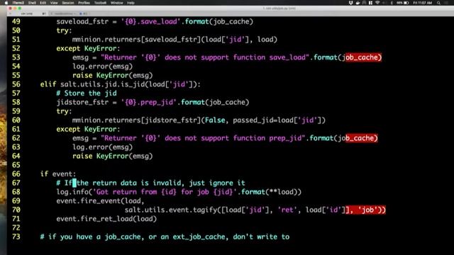
Task: Click 'event.fire_event(load,' on line 69
Action: pyautogui.click(x=100, y=201)
